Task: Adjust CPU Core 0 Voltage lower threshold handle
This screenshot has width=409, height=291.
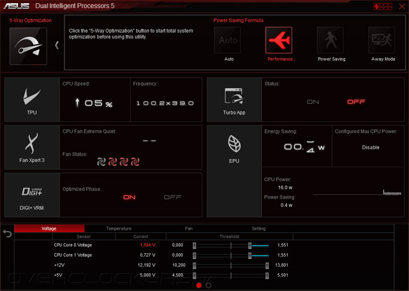Action: [x=194, y=246]
